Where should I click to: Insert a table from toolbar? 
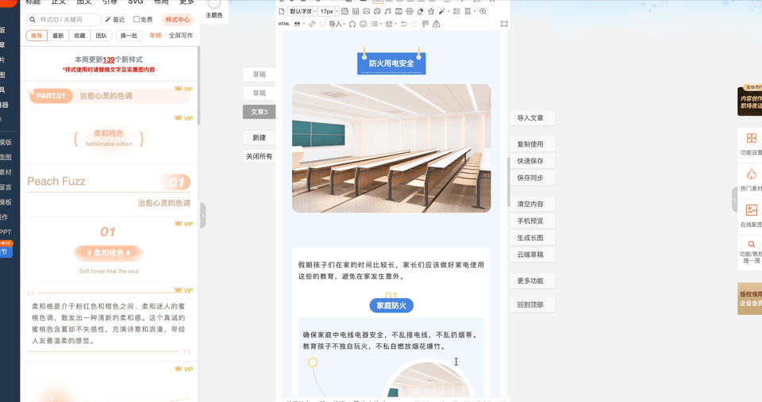356,11
